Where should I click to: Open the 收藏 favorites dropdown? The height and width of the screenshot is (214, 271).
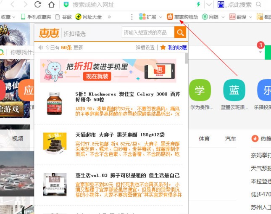[x=8, y=17]
